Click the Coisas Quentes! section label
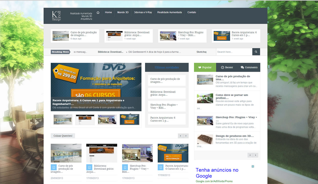The width and height of the screenshot is (318, 184). pos(63,136)
